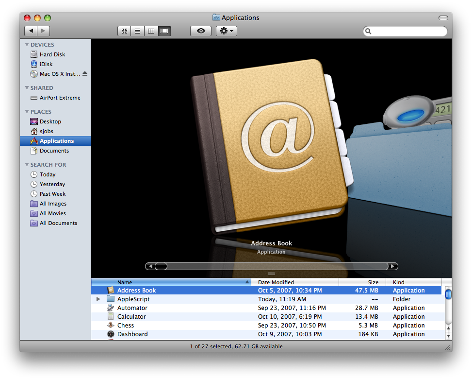472x379 pixels.
Task: Open Quick Look with the eye button
Action: click(201, 31)
